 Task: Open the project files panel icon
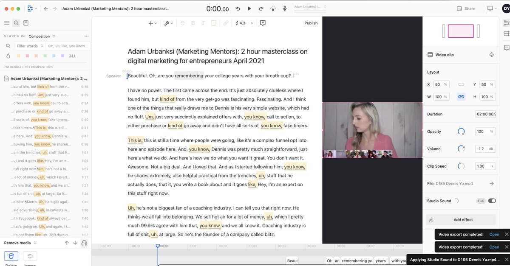pyautogui.click(x=25, y=23)
